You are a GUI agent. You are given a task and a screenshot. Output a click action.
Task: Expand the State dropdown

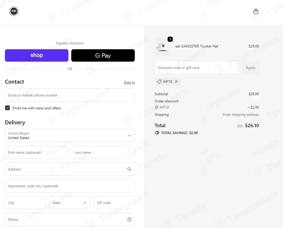tap(70, 202)
